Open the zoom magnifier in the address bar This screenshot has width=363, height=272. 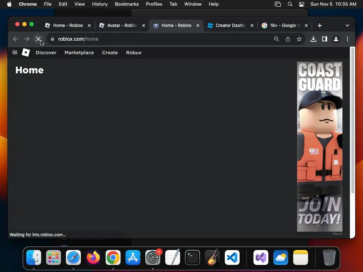click(277, 39)
